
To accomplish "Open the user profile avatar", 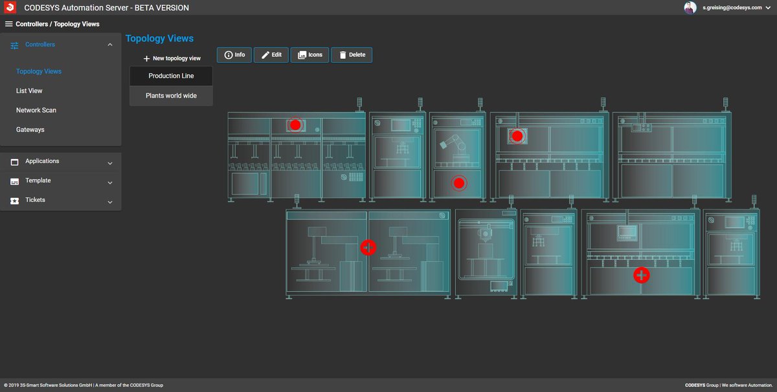I will (x=690, y=7).
